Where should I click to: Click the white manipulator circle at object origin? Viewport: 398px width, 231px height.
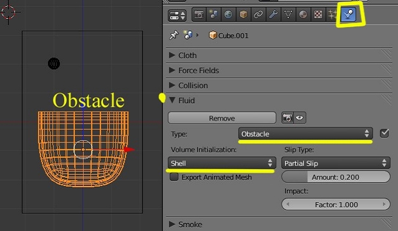click(83, 149)
